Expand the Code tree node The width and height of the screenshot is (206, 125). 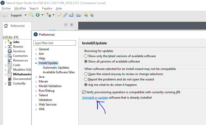[x=5, y=65]
